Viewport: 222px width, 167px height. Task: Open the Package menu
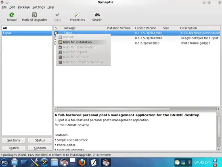click(24, 7)
